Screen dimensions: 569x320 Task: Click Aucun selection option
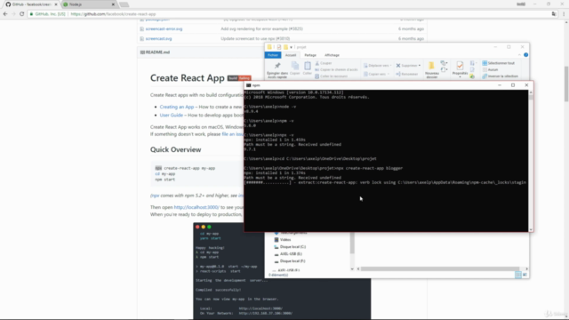(x=490, y=69)
